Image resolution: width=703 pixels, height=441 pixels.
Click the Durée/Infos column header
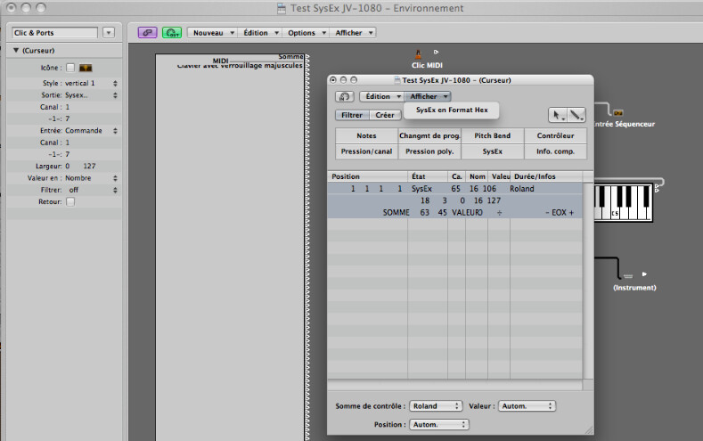[546, 176]
